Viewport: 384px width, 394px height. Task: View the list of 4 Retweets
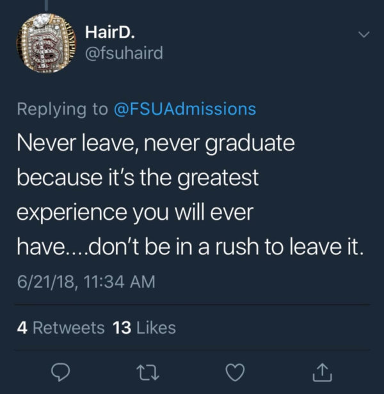[x=61, y=327]
